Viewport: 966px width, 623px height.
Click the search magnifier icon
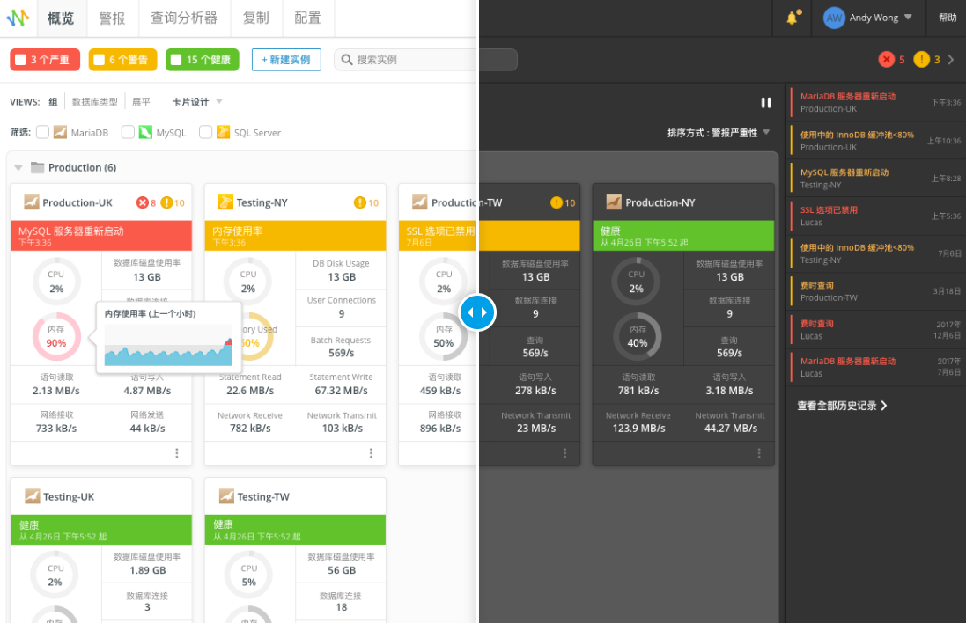(347, 60)
